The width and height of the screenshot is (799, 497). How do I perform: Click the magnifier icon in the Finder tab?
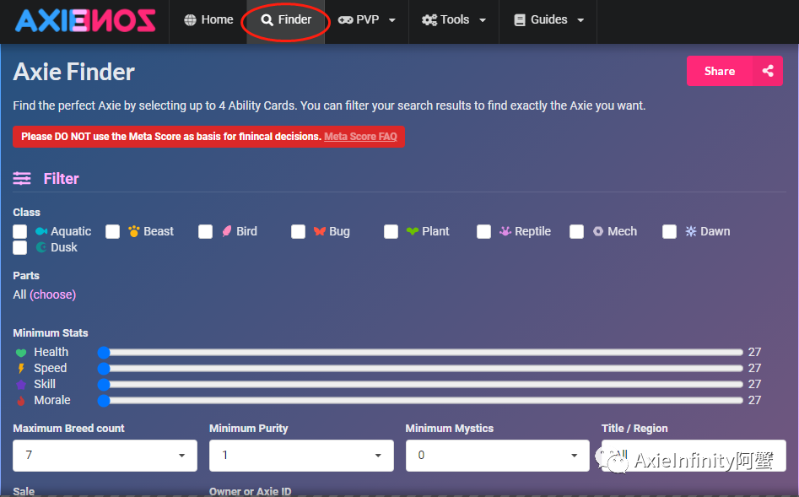pyautogui.click(x=267, y=20)
